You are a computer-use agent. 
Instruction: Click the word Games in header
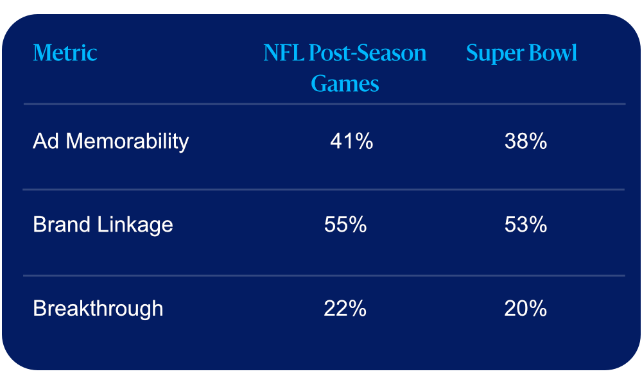[345, 84]
